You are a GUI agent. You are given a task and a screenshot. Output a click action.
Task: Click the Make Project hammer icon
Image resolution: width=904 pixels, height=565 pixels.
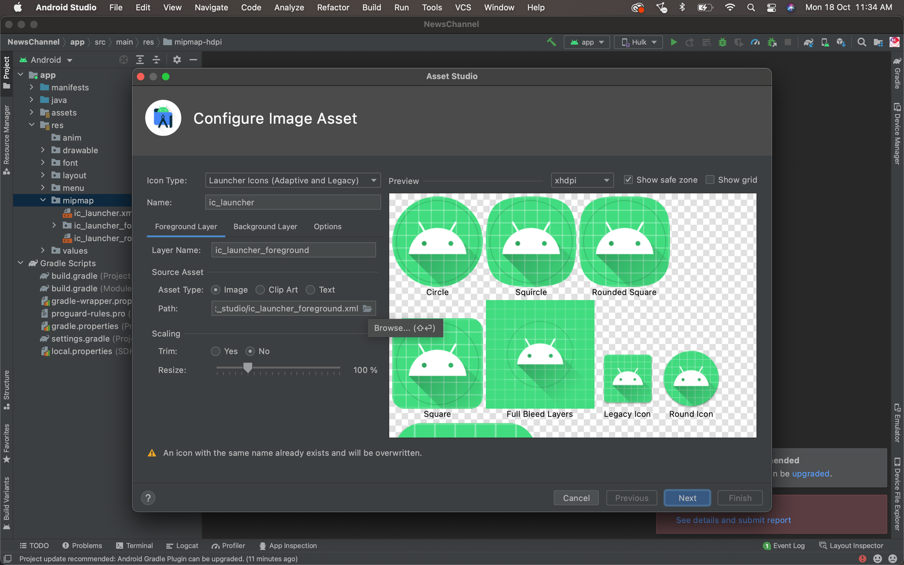(551, 42)
